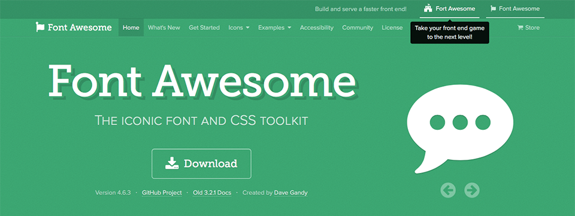Image resolution: width=575 pixels, height=216 pixels.
Task: Click the flag icon in top bar
Action: (x=493, y=8)
